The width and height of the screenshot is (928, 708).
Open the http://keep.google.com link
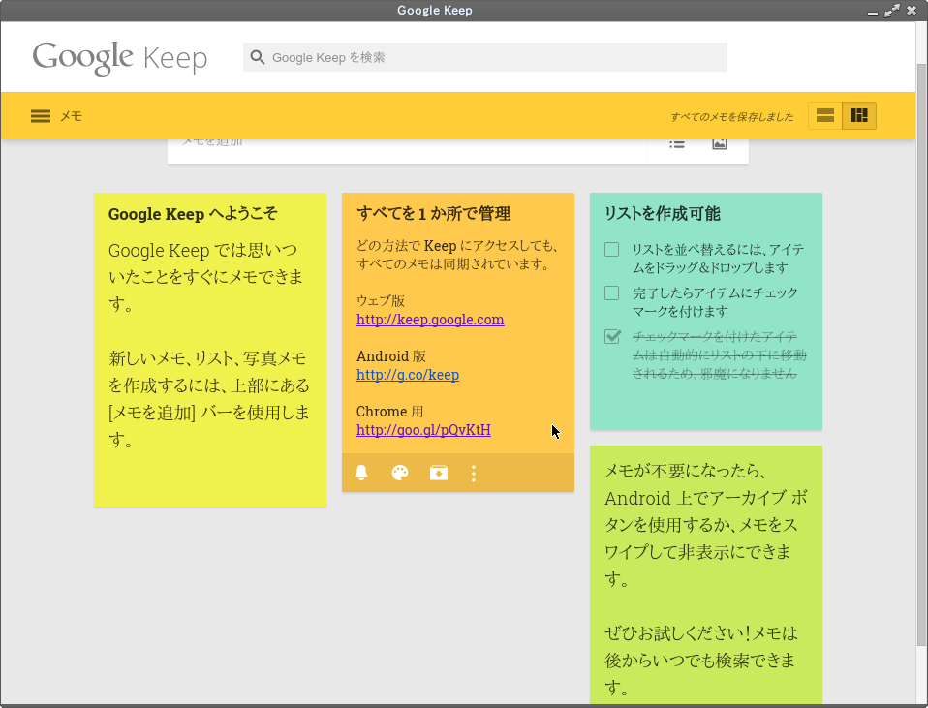430,320
